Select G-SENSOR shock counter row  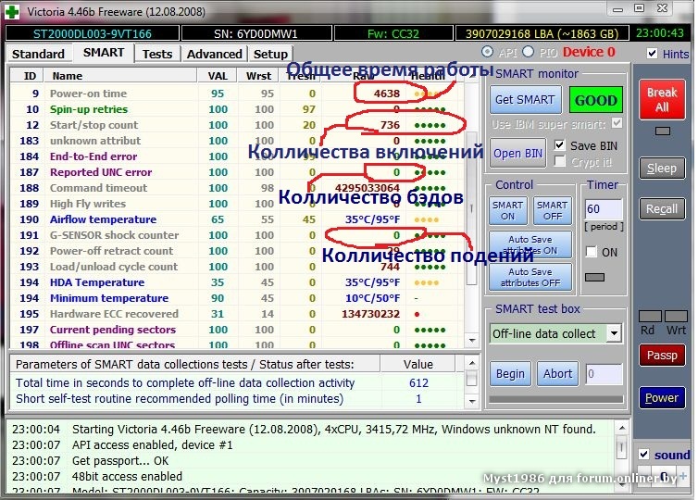(237, 235)
